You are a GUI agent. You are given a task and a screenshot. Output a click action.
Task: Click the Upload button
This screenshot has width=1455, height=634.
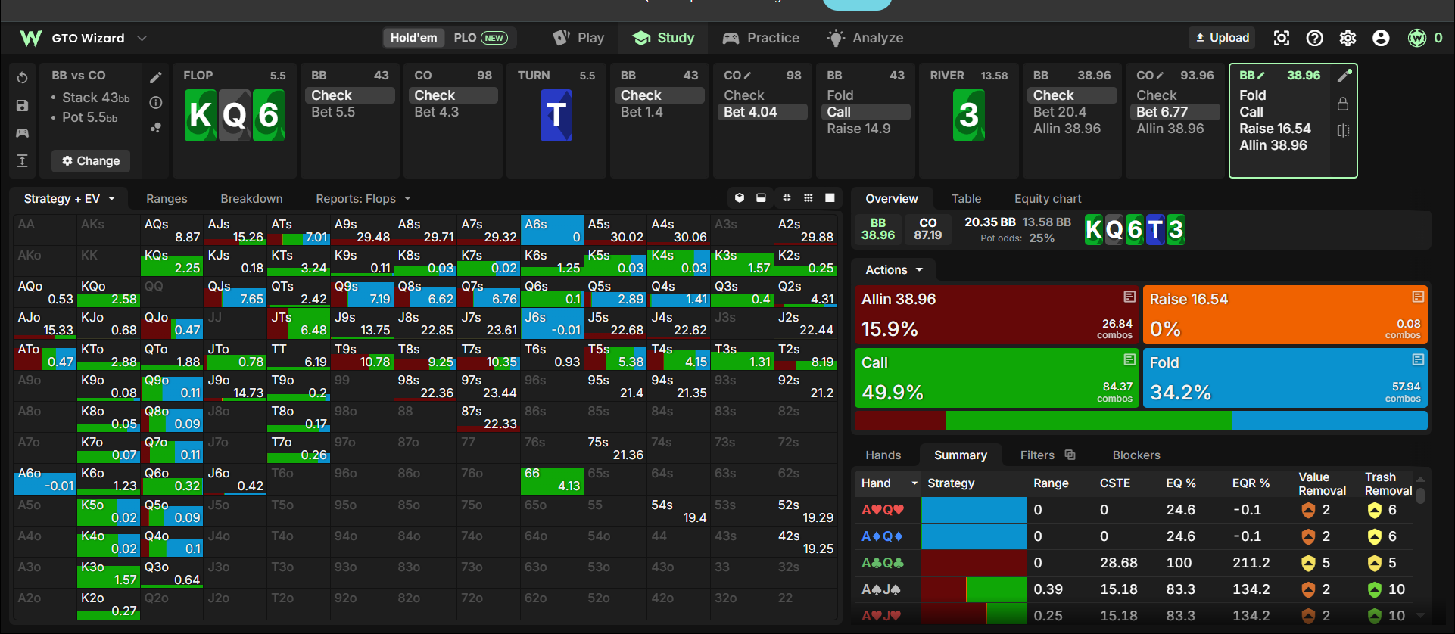pyautogui.click(x=1222, y=38)
